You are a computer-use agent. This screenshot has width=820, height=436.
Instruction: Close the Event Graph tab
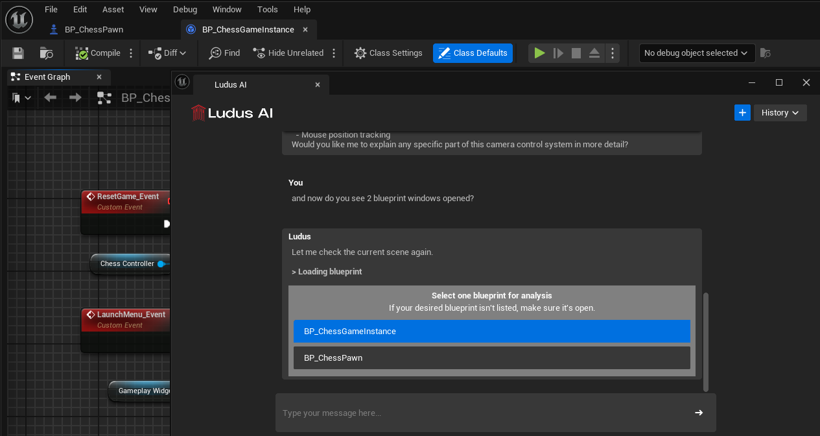99,77
